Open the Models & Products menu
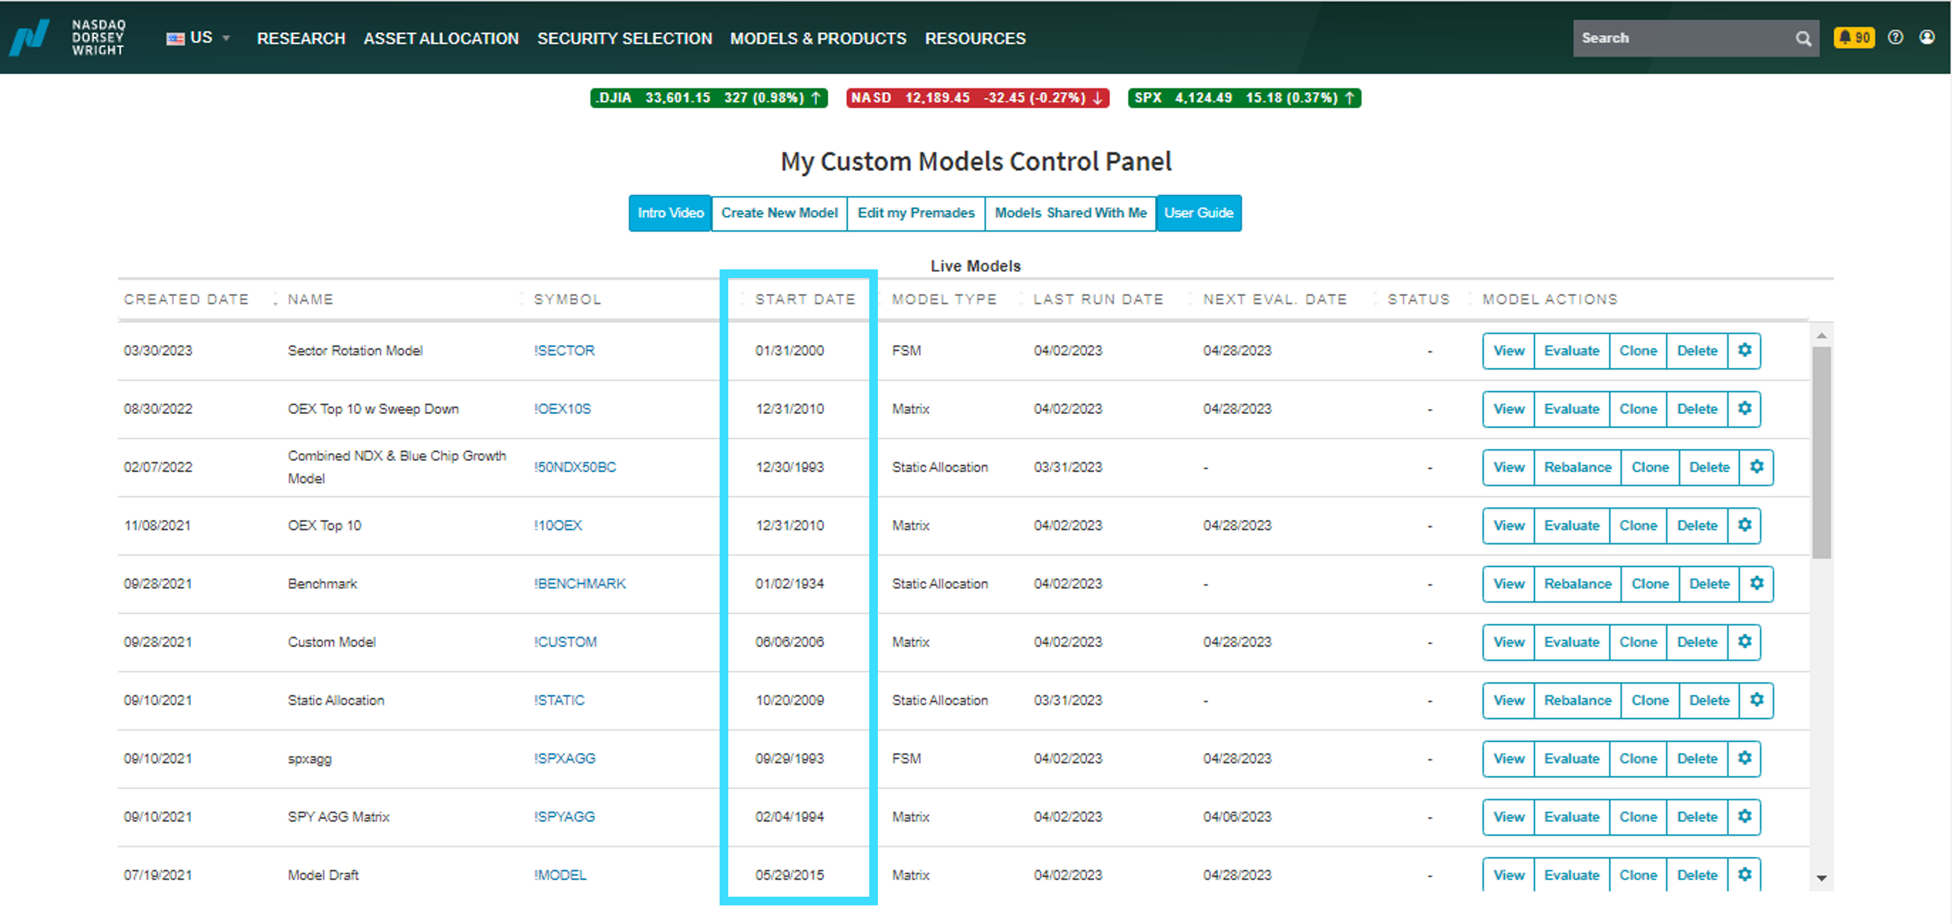The height and width of the screenshot is (924, 1952). tap(818, 38)
